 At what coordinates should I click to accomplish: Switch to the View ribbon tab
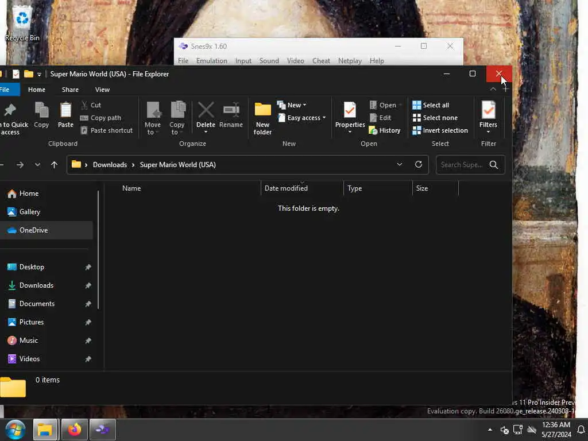pyautogui.click(x=102, y=90)
